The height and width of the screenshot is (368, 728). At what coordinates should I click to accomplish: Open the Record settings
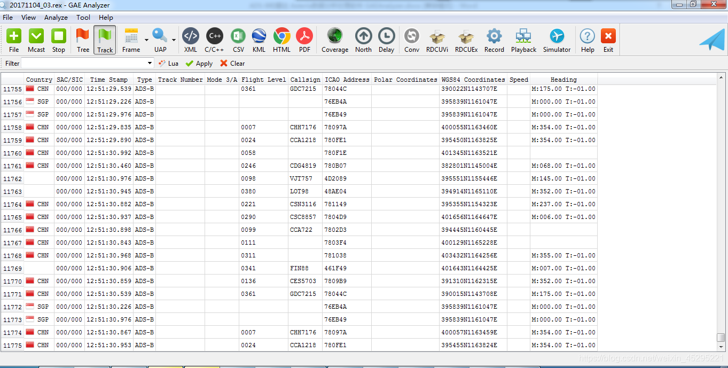494,41
